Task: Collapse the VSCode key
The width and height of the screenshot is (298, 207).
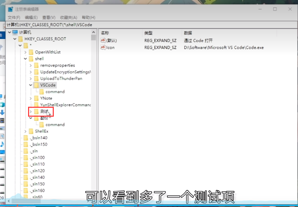Action: click(31, 85)
